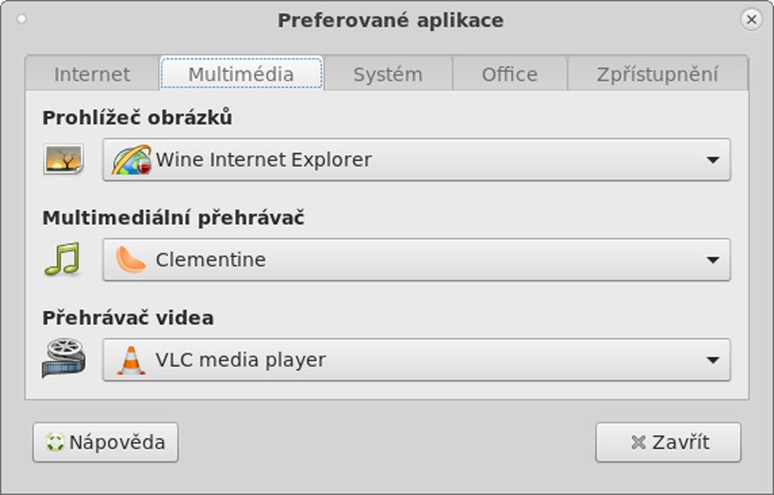Screen dimensions: 774x495
Task: Click the X icon on the Zavřít button
Action: [639, 442]
